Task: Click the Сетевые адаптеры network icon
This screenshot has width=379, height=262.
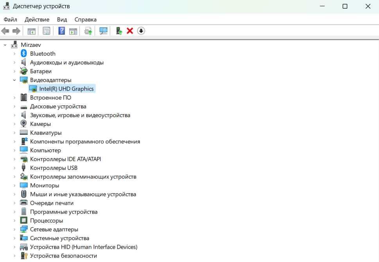Action: pyautogui.click(x=24, y=229)
